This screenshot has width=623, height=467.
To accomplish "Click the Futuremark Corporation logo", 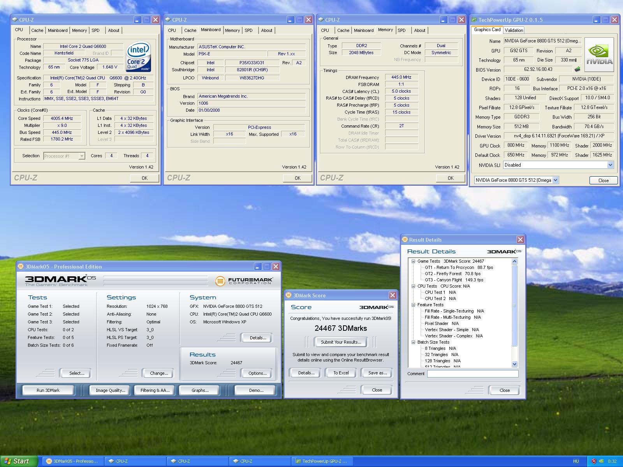I will tap(244, 281).
